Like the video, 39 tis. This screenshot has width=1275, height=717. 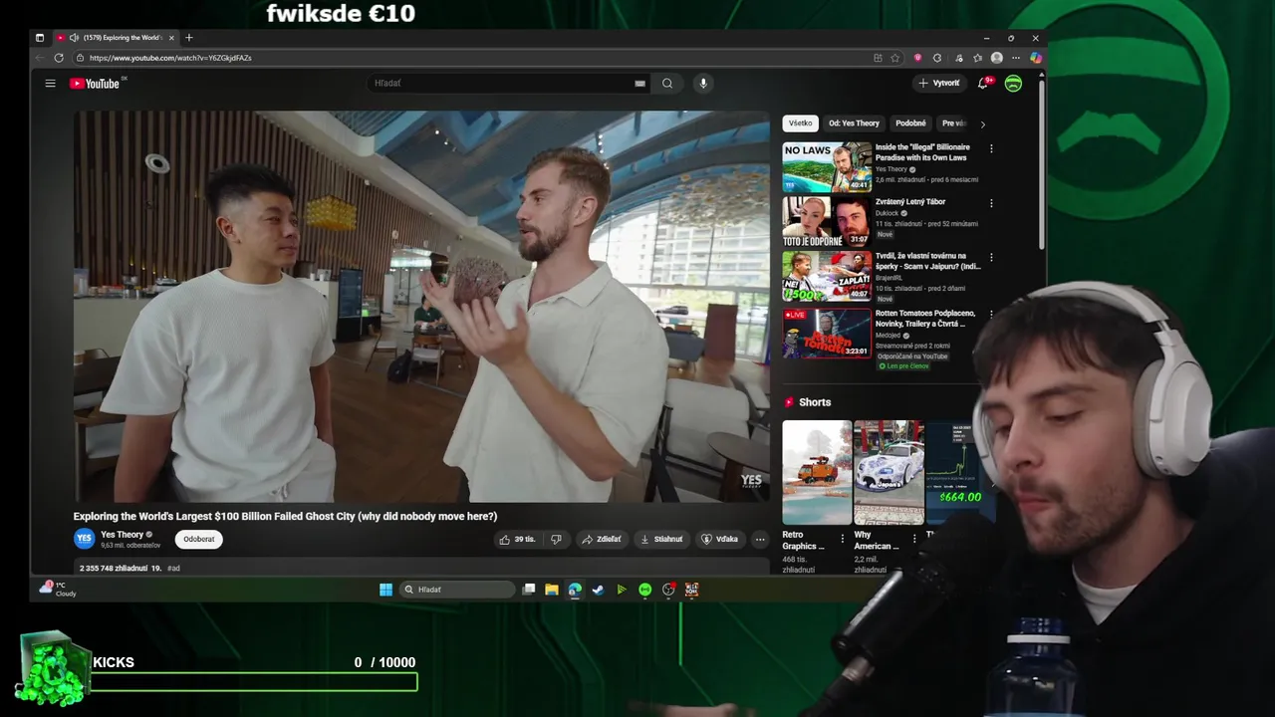pos(517,539)
